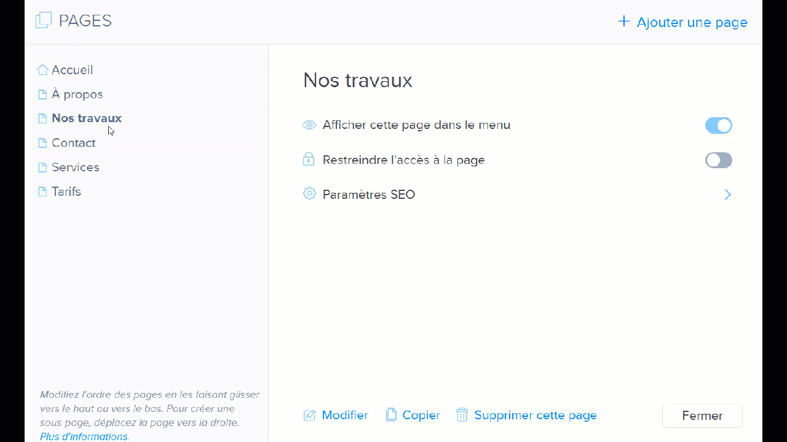Open the Paramètres SEO row
Viewport: 787px width, 442px height.
[369, 195]
